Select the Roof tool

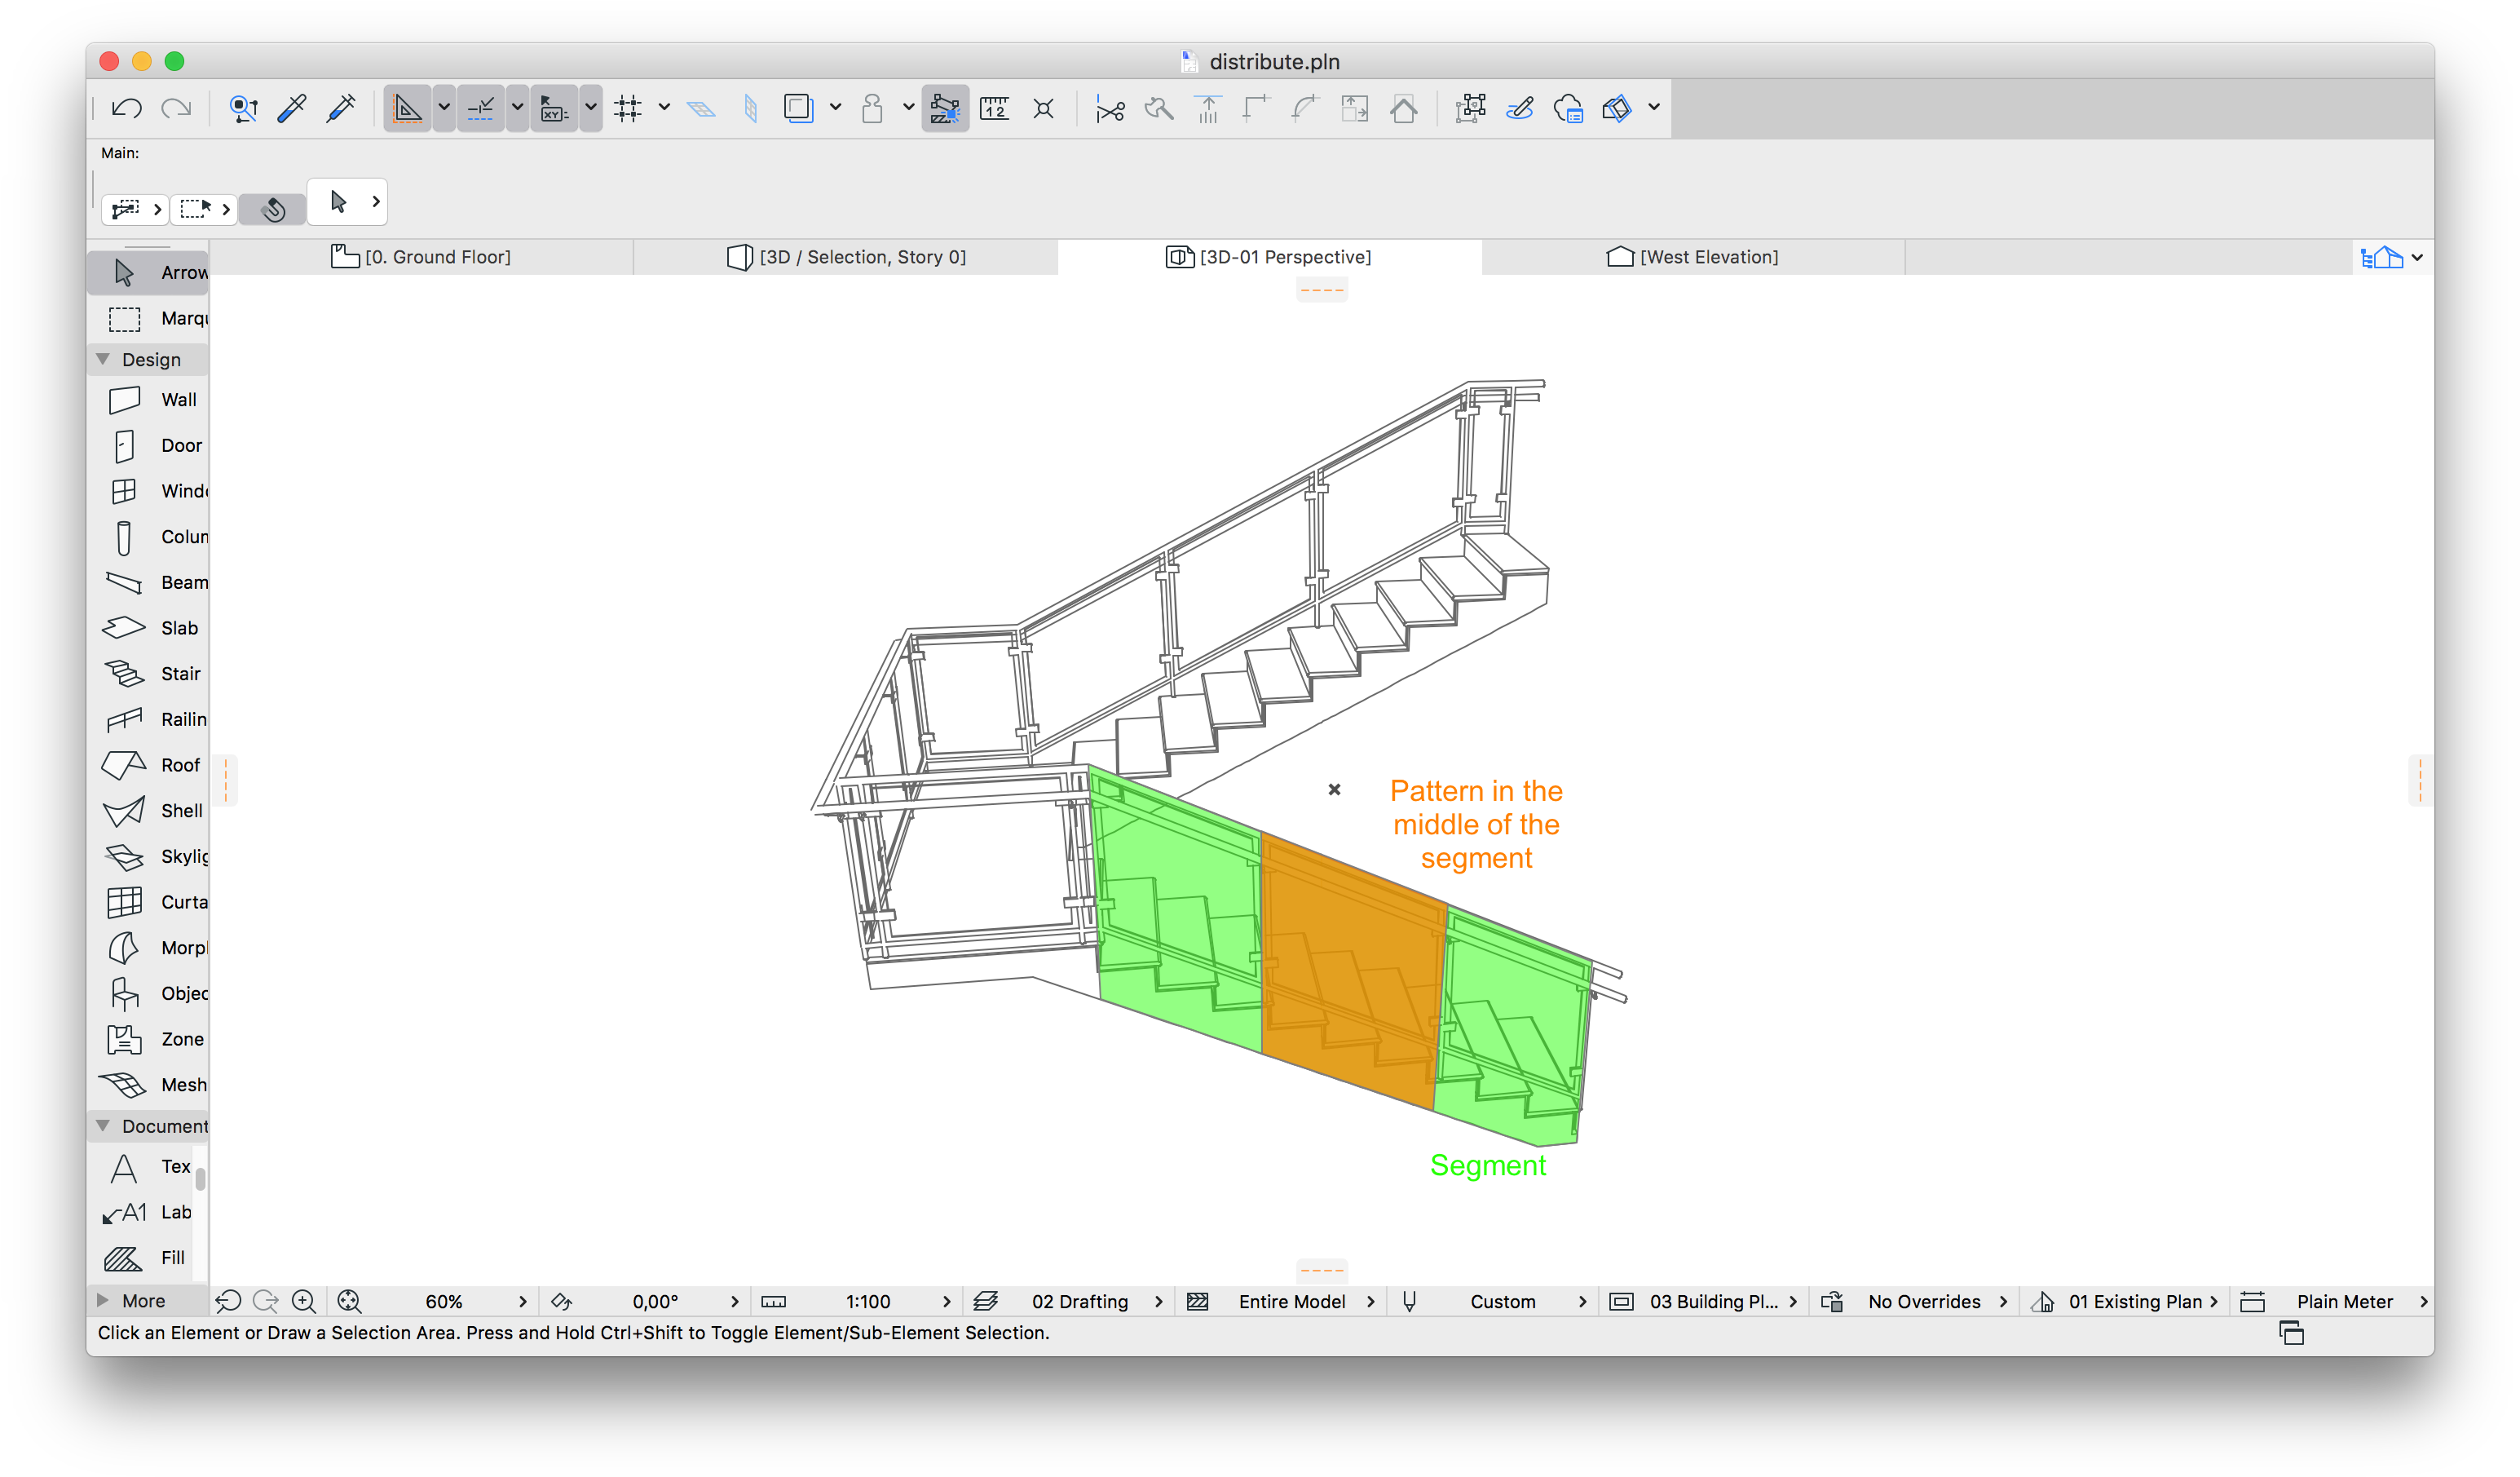pyautogui.click(x=148, y=766)
